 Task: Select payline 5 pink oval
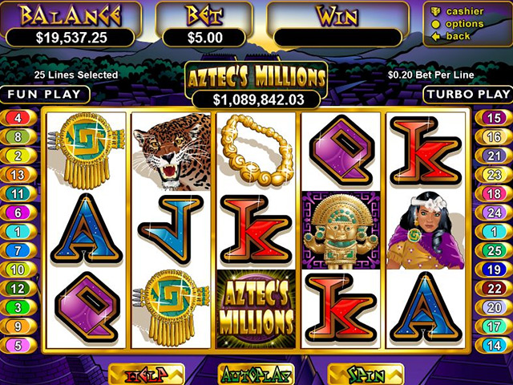tap(18, 345)
